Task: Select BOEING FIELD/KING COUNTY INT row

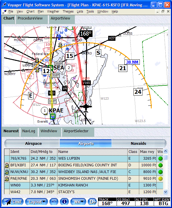Action: (84, 165)
